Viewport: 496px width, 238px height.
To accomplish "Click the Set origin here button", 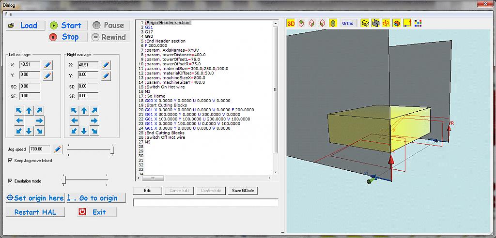I will click(35, 198).
